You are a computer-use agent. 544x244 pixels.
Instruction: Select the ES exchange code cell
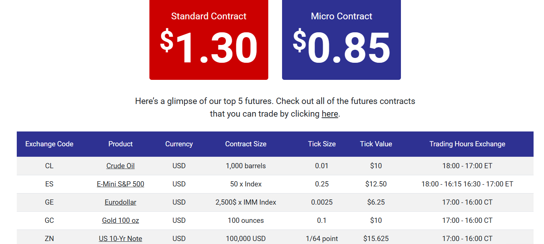click(x=49, y=184)
